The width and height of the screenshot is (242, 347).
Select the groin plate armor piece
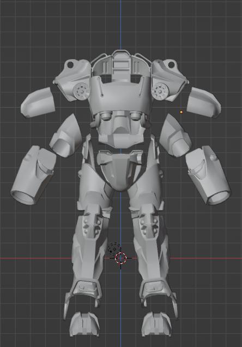pyautogui.click(x=121, y=169)
